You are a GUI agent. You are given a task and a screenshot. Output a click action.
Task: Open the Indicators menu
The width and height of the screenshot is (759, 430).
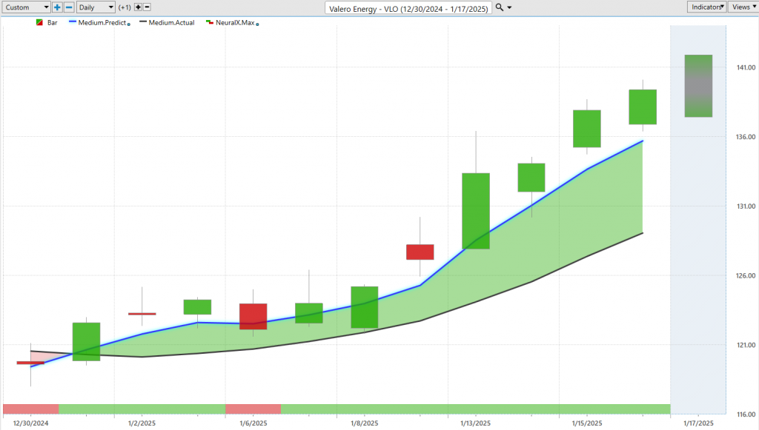pyautogui.click(x=706, y=7)
